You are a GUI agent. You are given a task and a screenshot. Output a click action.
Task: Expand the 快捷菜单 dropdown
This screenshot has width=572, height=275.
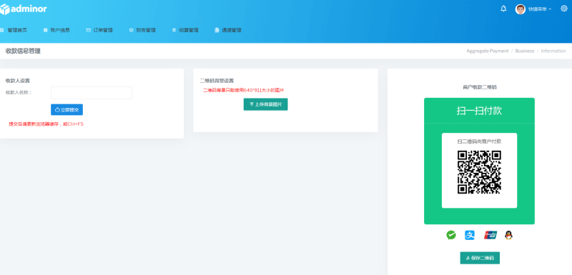click(x=540, y=9)
